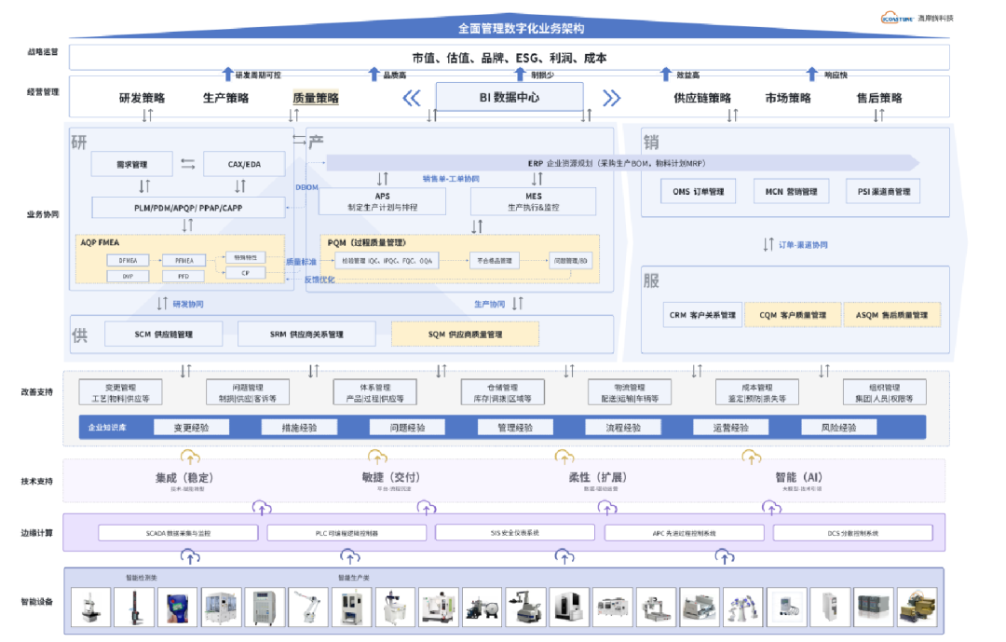Click the blue up arrow next to 品质高
This screenshot has height=642, width=1006.
[374, 75]
